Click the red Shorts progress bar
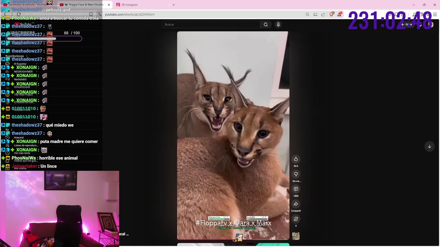 [206, 239]
